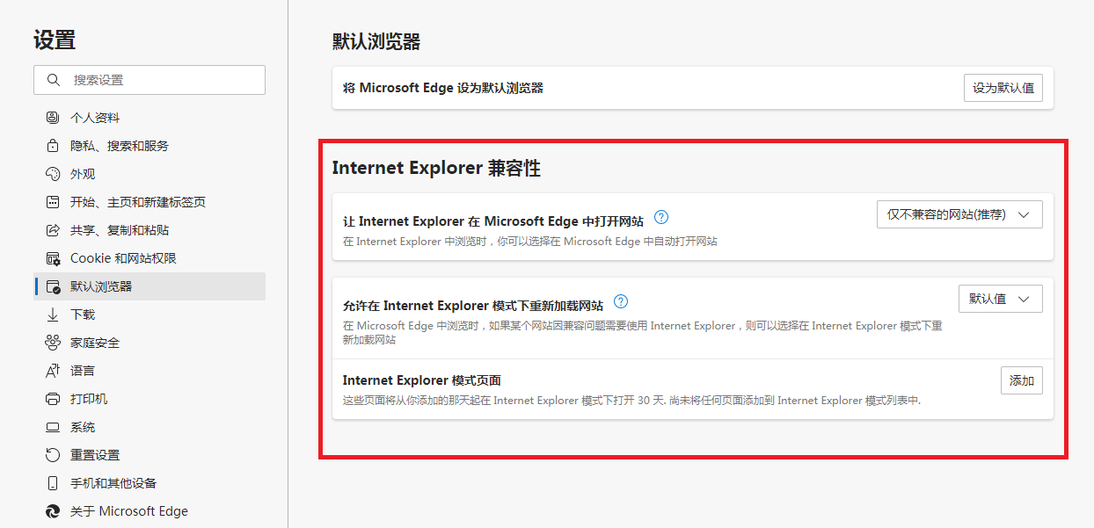Click the help icon beside IE 模式重新加载
Screen dimensions: 1094x528
click(620, 301)
